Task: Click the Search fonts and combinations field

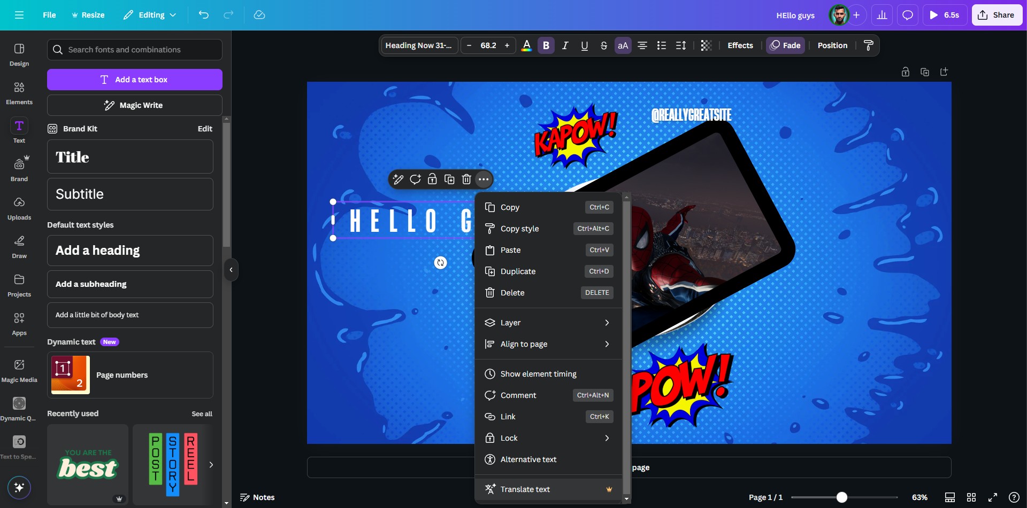Action: pyautogui.click(x=135, y=50)
